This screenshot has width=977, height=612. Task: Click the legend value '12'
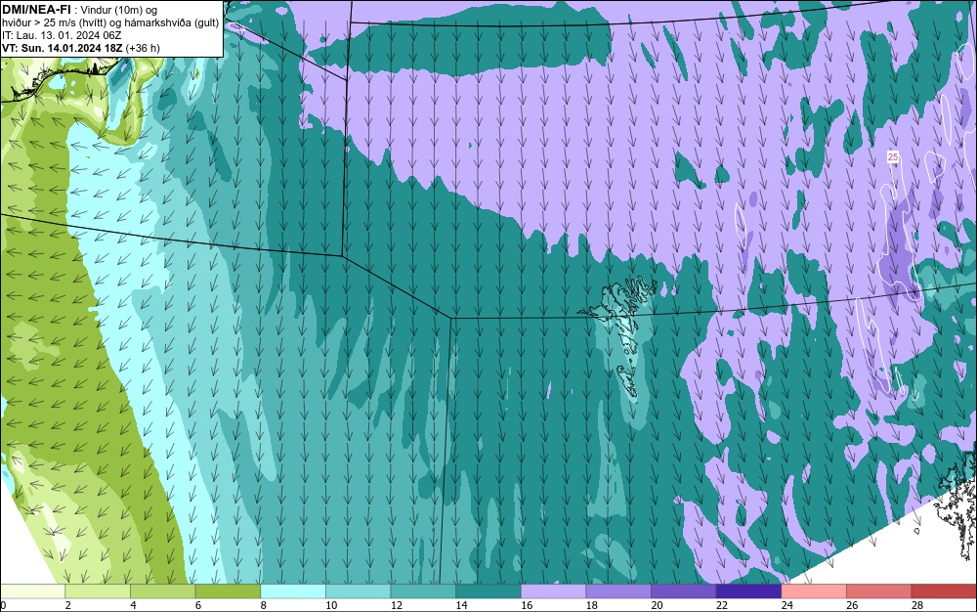pos(397,605)
